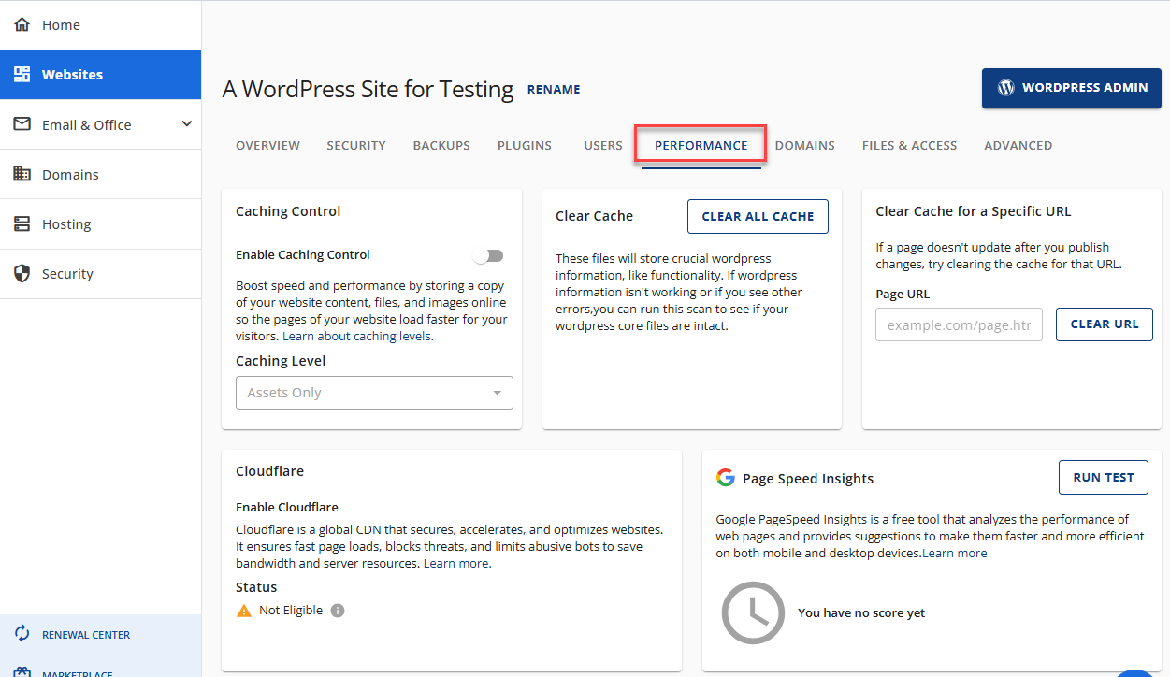Open Security in the left sidebar

[100, 273]
